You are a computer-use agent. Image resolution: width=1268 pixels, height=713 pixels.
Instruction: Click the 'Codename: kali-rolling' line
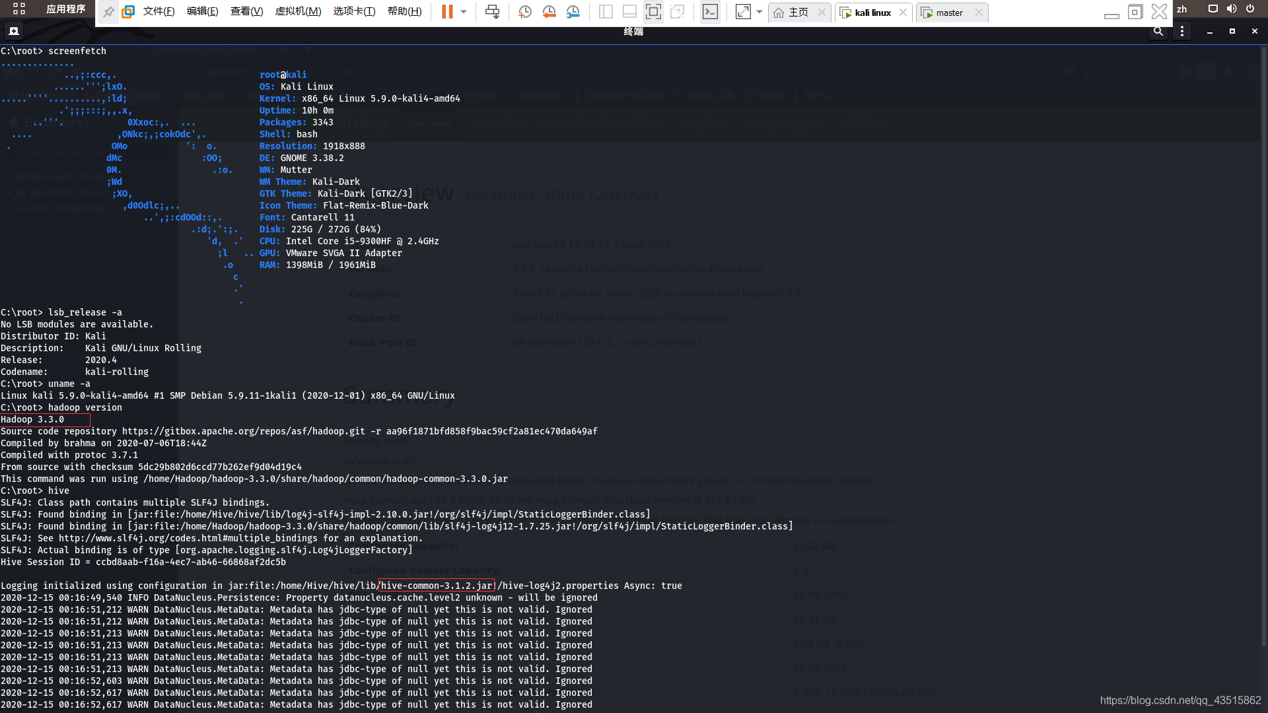point(75,372)
